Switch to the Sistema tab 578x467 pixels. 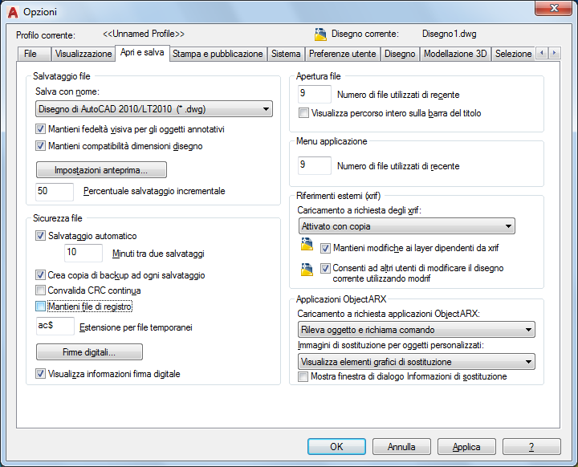coord(286,54)
